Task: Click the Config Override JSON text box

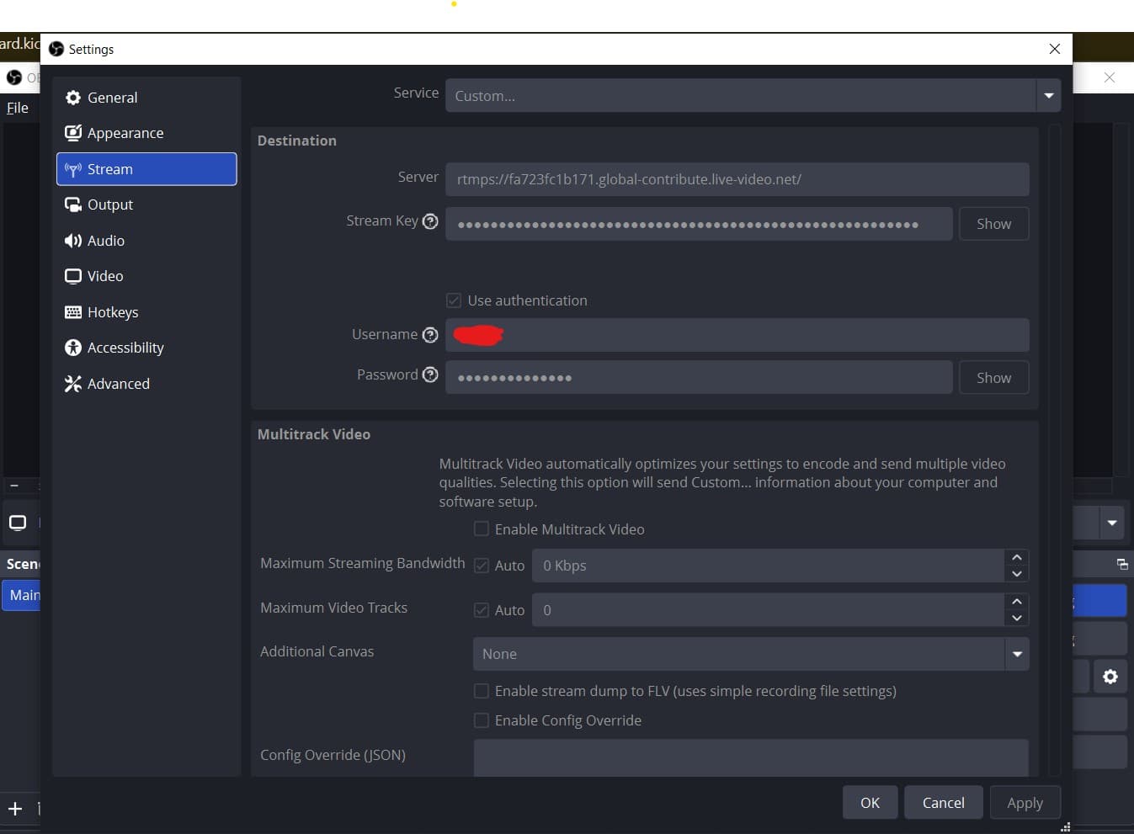Action: pyautogui.click(x=751, y=757)
